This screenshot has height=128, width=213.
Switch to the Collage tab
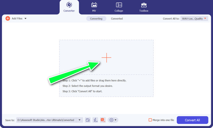(119, 7)
